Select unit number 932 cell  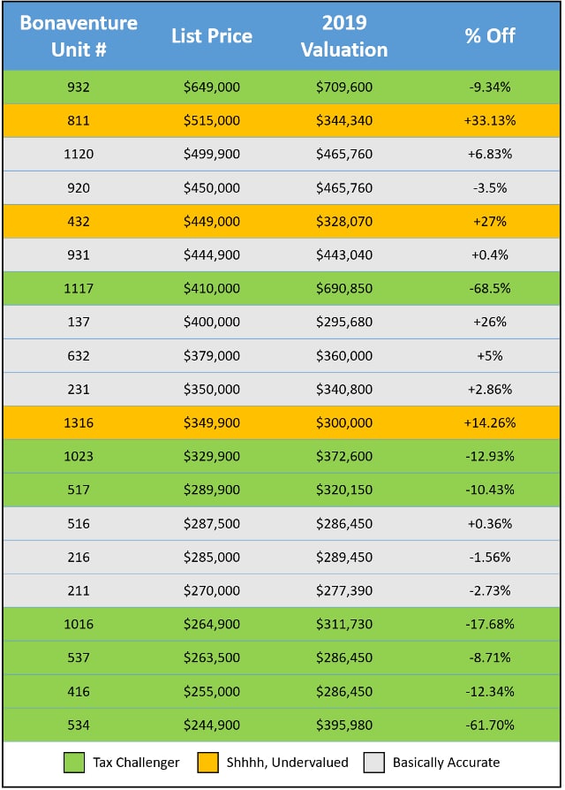pos(79,87)
